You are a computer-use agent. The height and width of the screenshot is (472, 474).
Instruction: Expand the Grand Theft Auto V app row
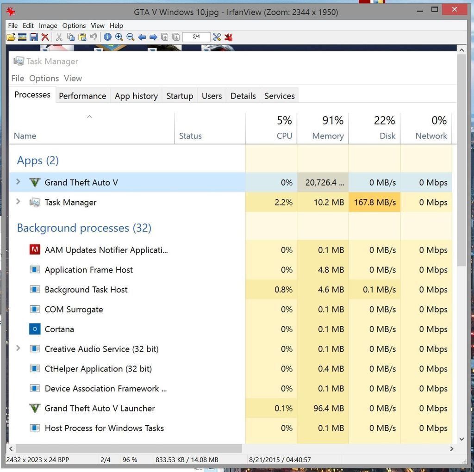tap(18, 181)
